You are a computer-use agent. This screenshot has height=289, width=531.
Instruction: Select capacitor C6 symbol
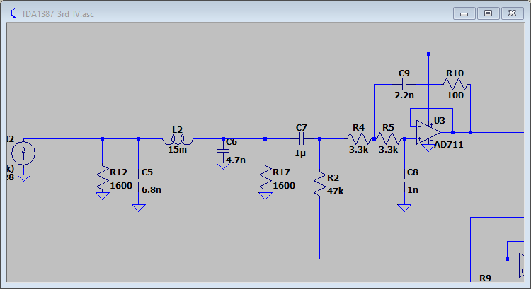223,151
